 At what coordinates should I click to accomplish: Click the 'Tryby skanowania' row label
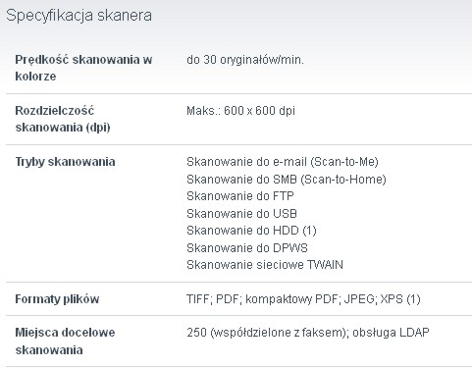point(65,162)
